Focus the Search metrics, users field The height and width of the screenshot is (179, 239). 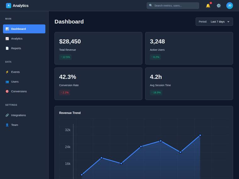coord(173,6)
